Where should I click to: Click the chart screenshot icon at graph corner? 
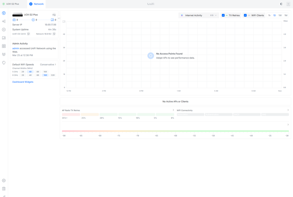pos(64,22)
